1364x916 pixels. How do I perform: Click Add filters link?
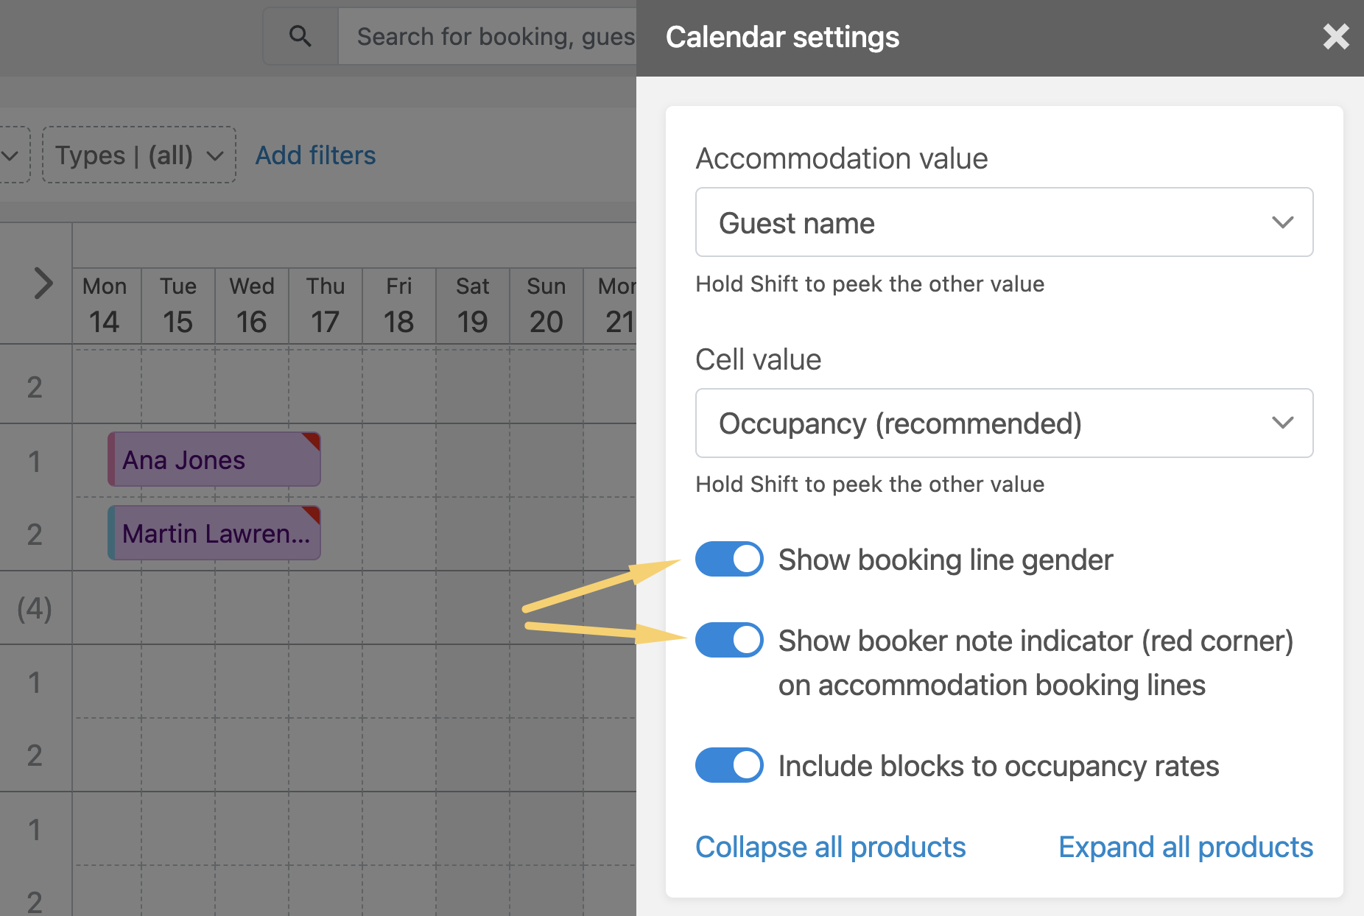[315, 155]
